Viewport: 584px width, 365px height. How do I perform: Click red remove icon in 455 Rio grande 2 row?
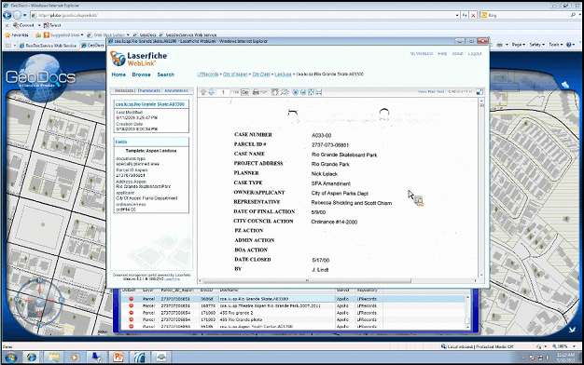(x=132, y=313)
